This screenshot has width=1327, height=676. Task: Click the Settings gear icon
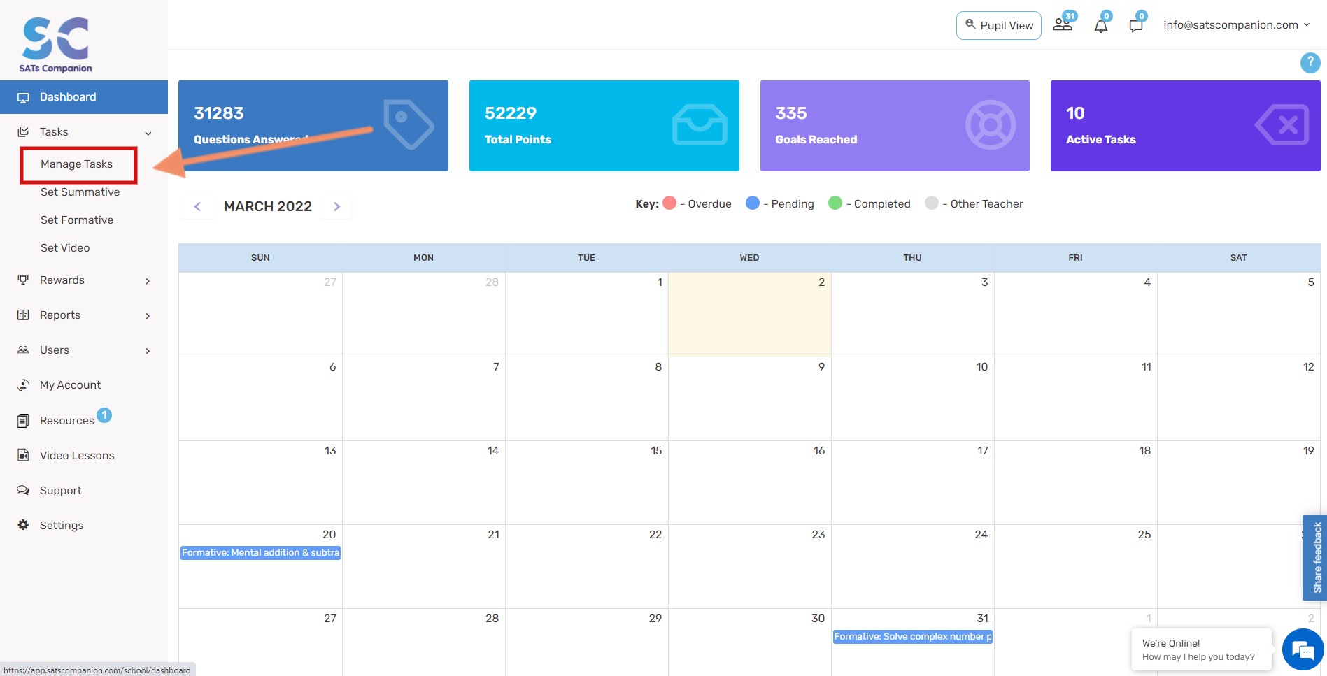(23, 525)
